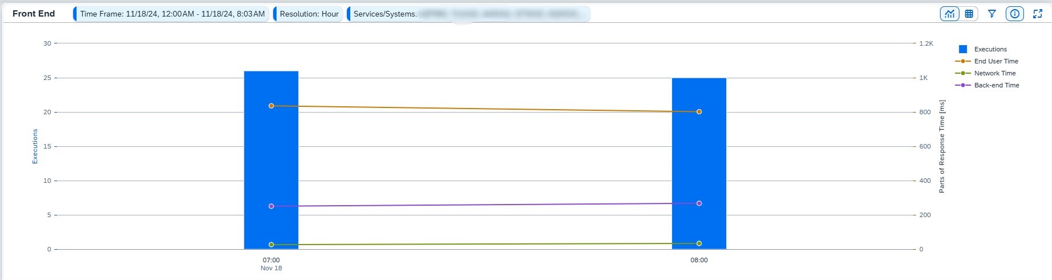1052x280 pixels.
Task: Open the Services/Systems filter chip
Action: [469, 14]
